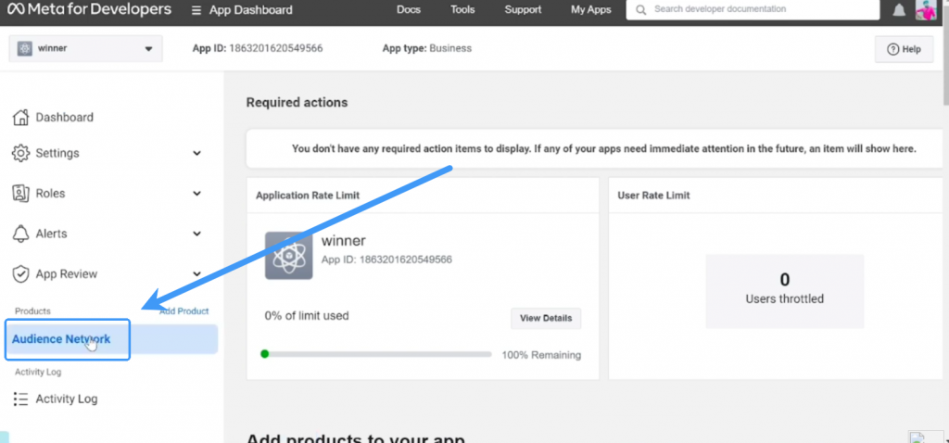Click the App type Business text
The height and width of the screenshot is (443, 949).
pyautogui.click(x=426, y=48)
